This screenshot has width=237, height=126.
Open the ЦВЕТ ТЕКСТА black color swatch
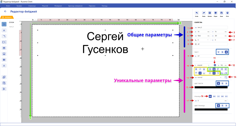(x=211, y=87)
